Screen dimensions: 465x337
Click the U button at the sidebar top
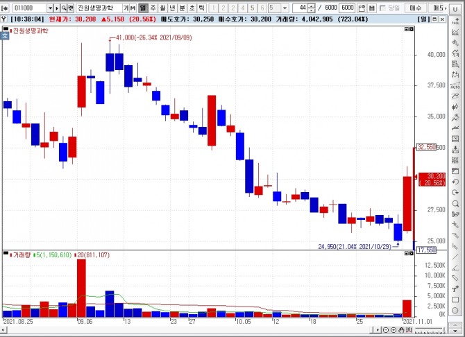[455, 9]
